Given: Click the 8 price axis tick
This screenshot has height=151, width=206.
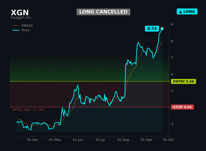Looking at the screenshot, I should pyautogui.click(x=172, y=41).
